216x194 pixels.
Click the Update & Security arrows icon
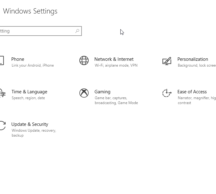[2, 126]
